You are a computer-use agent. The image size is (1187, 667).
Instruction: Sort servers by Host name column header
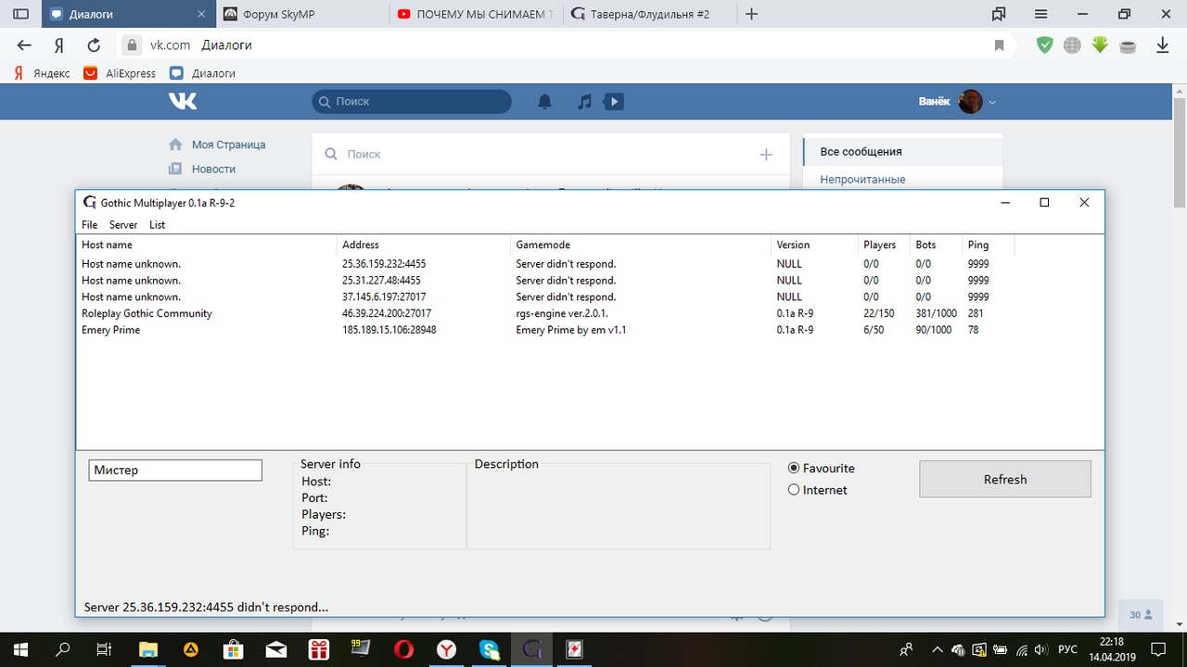[207, 245]
